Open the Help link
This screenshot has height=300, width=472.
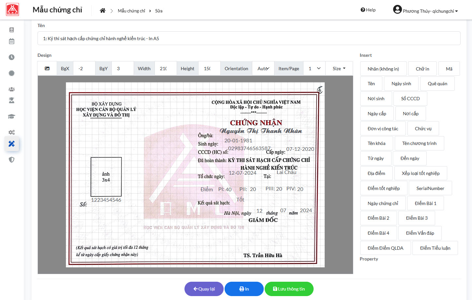click(368, 10)
